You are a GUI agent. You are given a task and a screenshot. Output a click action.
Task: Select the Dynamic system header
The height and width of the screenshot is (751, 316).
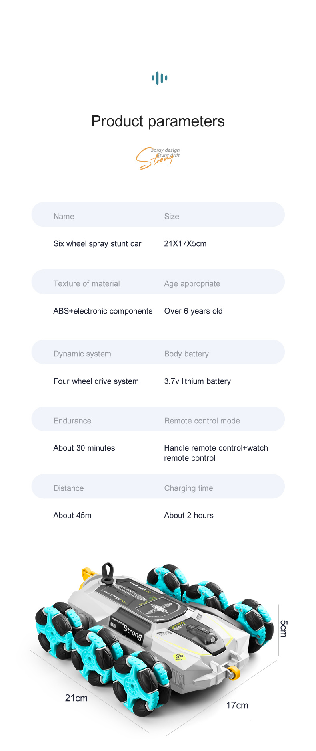point(82,354)
